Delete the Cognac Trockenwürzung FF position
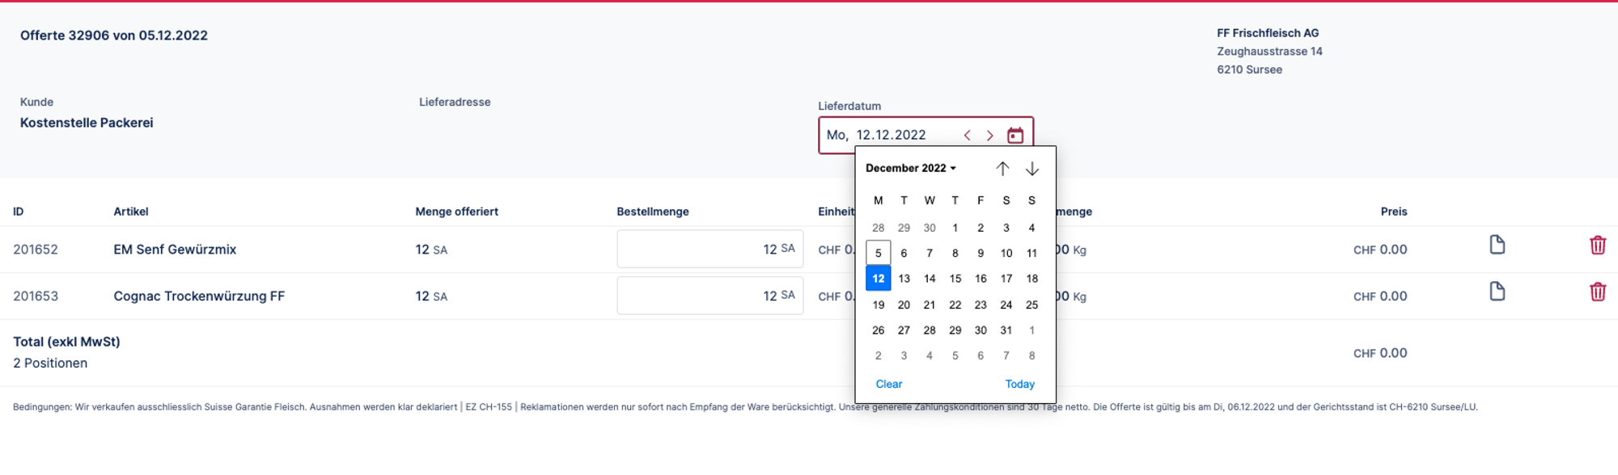The height and width of the screenshot is (475, 1618). [1597, 292]
